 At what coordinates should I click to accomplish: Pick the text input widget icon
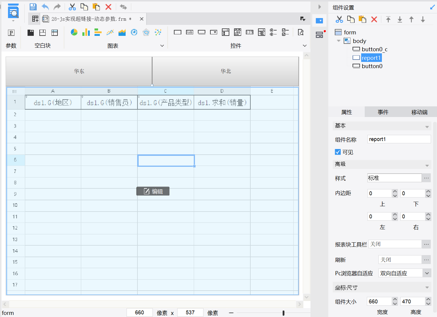[178, 32]
